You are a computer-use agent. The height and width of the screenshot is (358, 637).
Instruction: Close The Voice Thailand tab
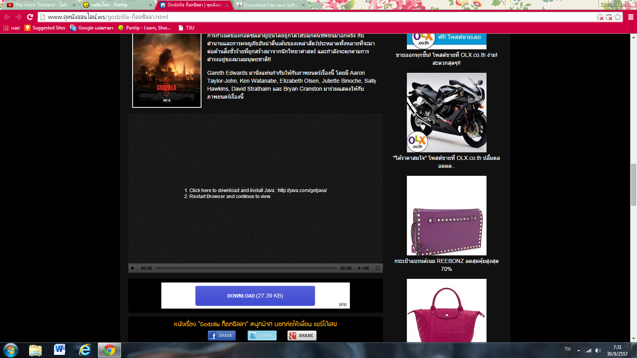(x=74, y=5)
